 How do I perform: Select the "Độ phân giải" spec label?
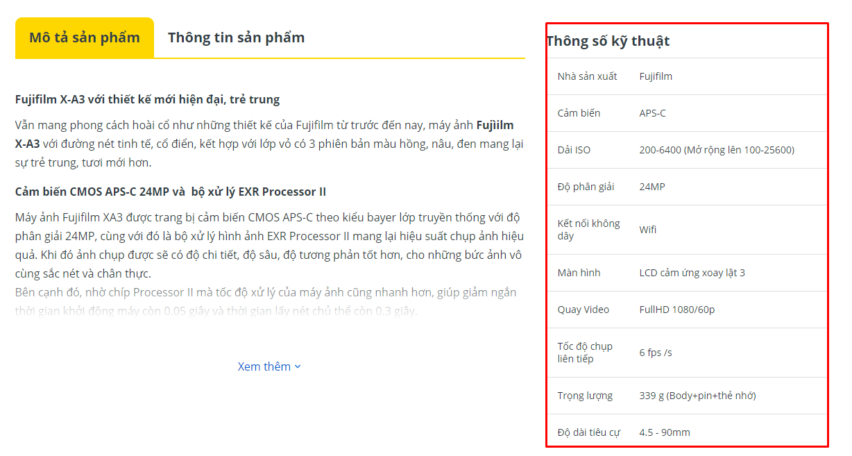(586, 187)
